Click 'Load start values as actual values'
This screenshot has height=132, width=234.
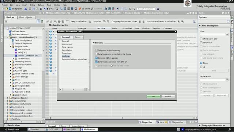click(x=162, y=22)
